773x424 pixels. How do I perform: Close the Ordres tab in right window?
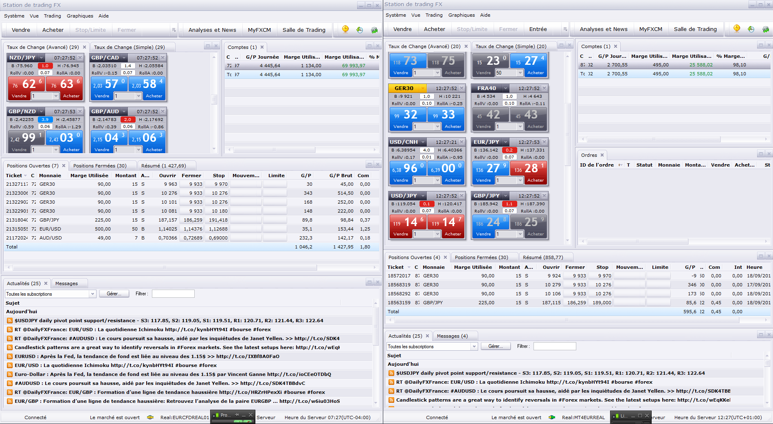tap(602, 155)
